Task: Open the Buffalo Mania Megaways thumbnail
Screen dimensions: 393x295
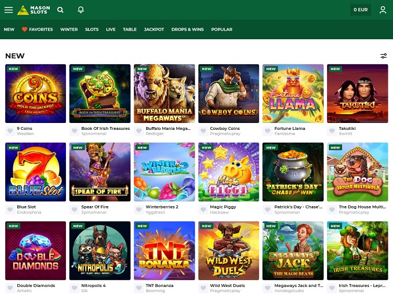Action: [x=164, y=93]
